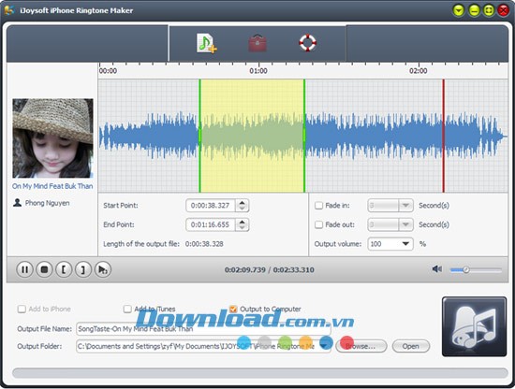Click the artist person icon
The image size is (515, 389).
coord(17,203)
